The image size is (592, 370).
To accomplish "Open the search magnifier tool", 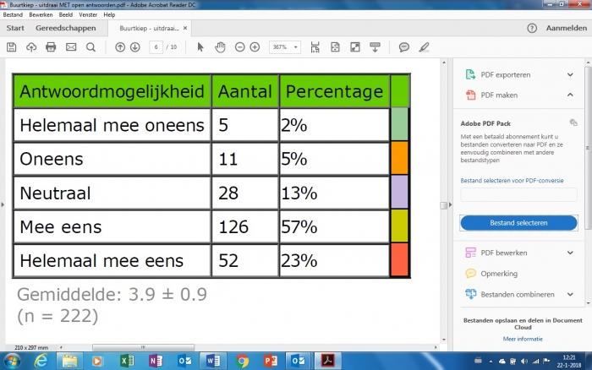I will pos(90,46).
